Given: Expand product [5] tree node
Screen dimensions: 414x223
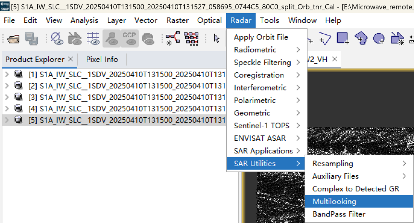Looking at the screenshot, I should pos(7,120).
